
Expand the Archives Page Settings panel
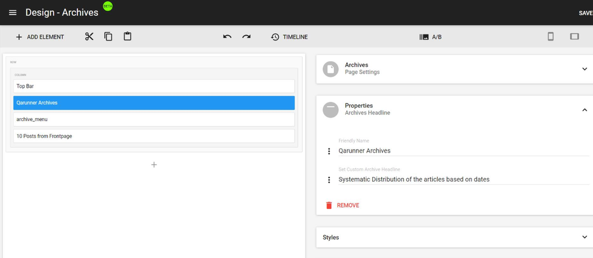[x=584, y=69]
